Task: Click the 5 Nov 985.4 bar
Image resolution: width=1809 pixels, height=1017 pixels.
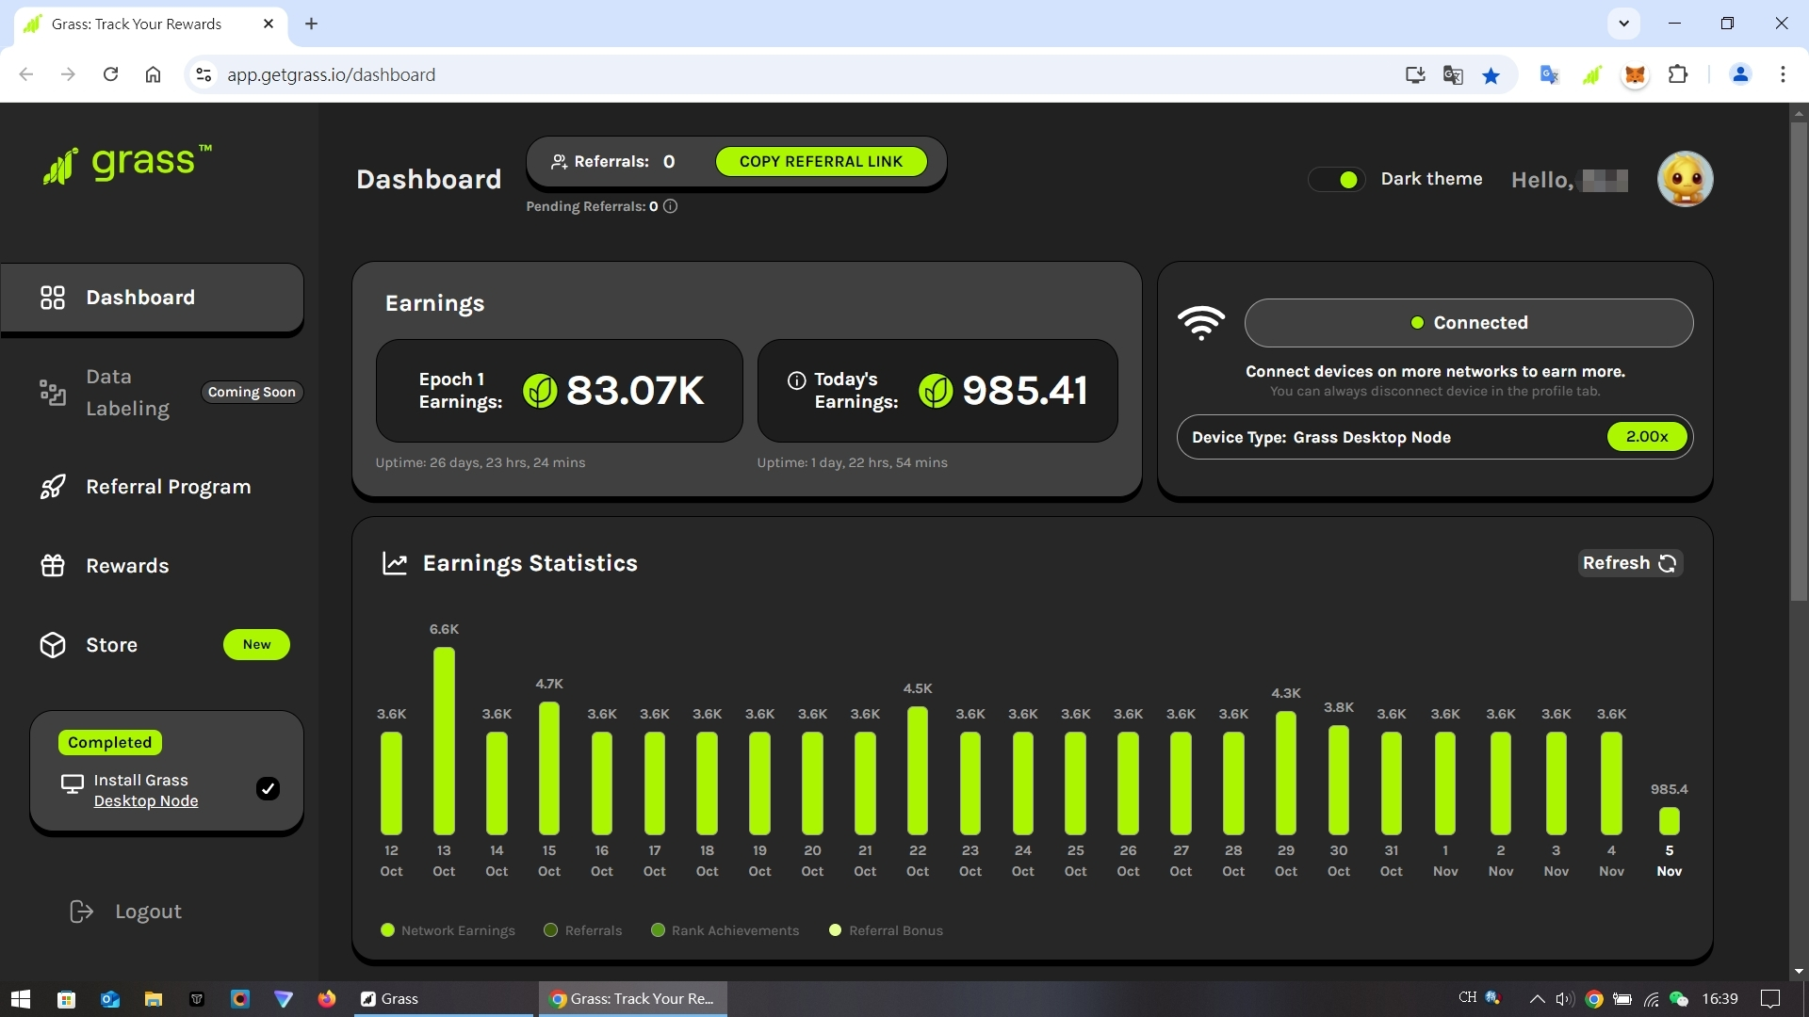Action: [x=1669, y=820]
